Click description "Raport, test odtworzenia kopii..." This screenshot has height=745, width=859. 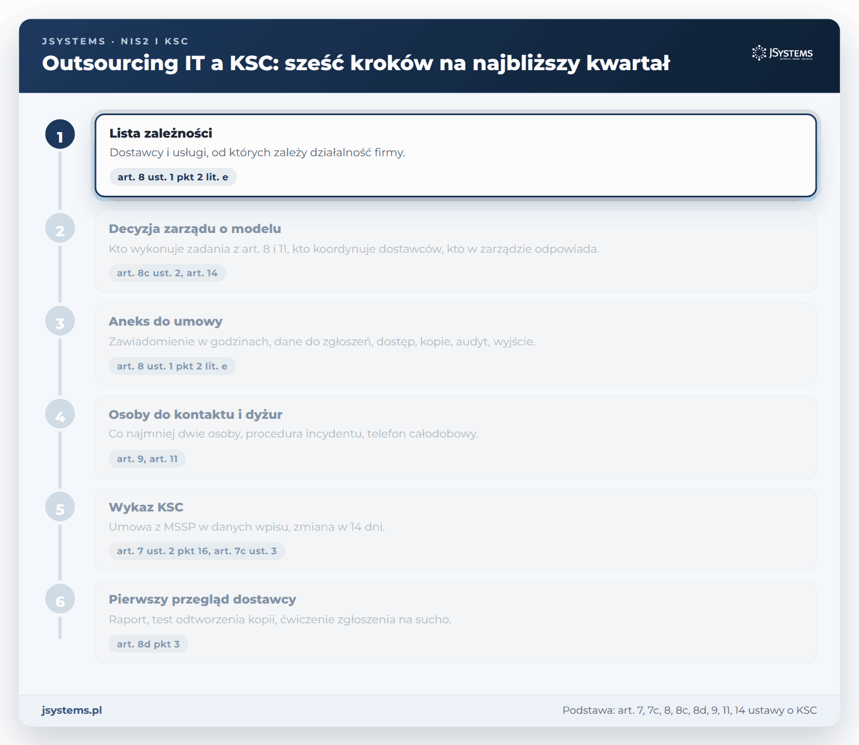(280, 619)
